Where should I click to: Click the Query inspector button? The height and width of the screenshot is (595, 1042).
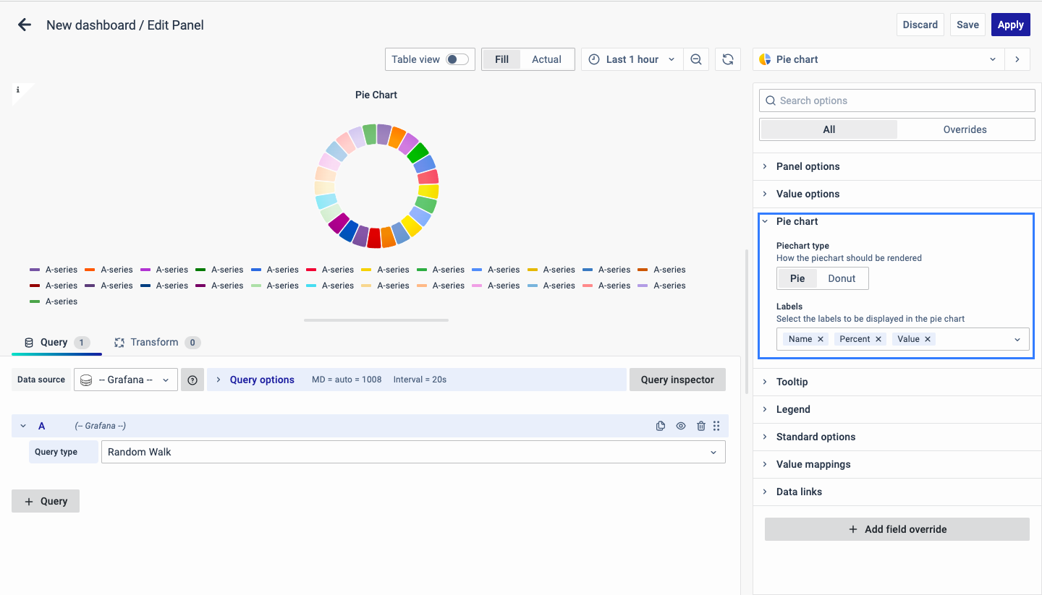(677, 380)
